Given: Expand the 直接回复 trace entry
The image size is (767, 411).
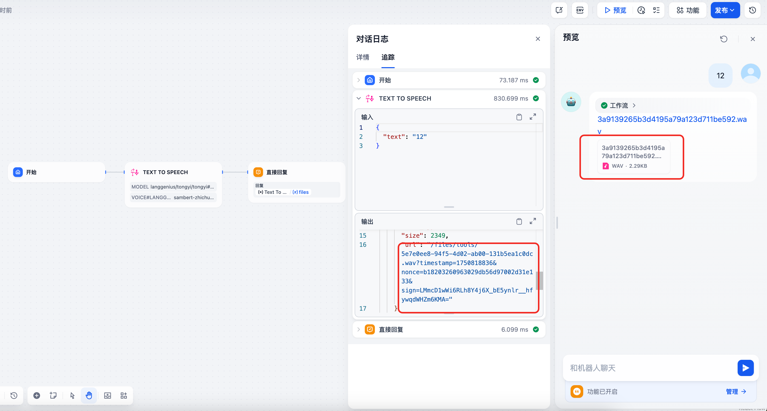Looking at the screenshot, I should click(358, 329).
